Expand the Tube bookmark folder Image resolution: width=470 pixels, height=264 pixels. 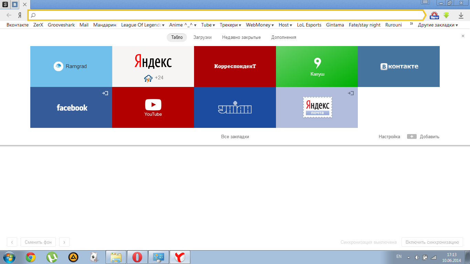208,25
